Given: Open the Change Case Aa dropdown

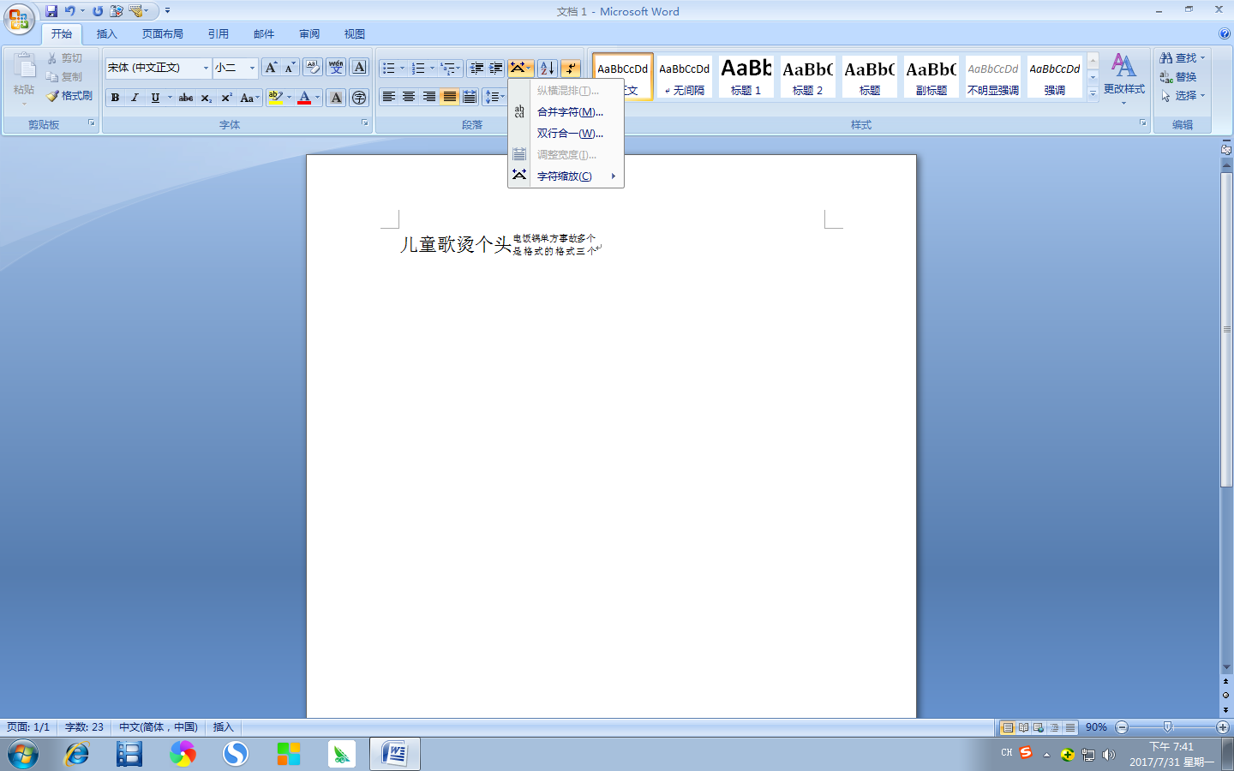Looking at the screenshot, I should [x=249, y=98].
